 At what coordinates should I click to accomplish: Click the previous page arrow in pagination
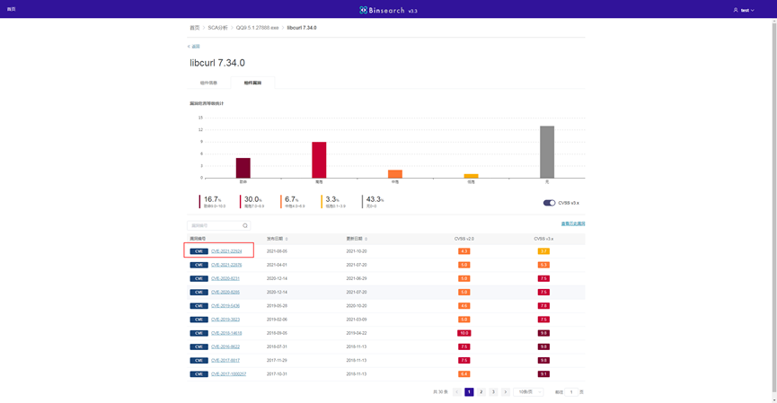pos(457,392)
